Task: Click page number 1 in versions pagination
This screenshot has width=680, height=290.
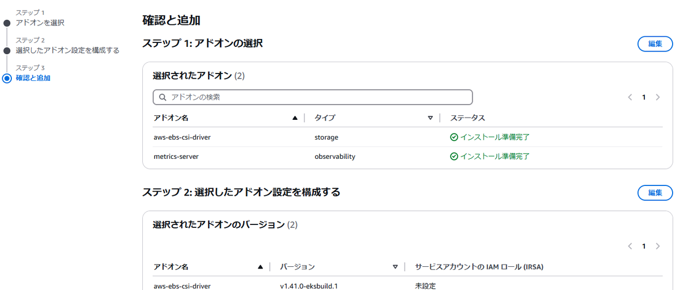Action: tap(644, 246)
